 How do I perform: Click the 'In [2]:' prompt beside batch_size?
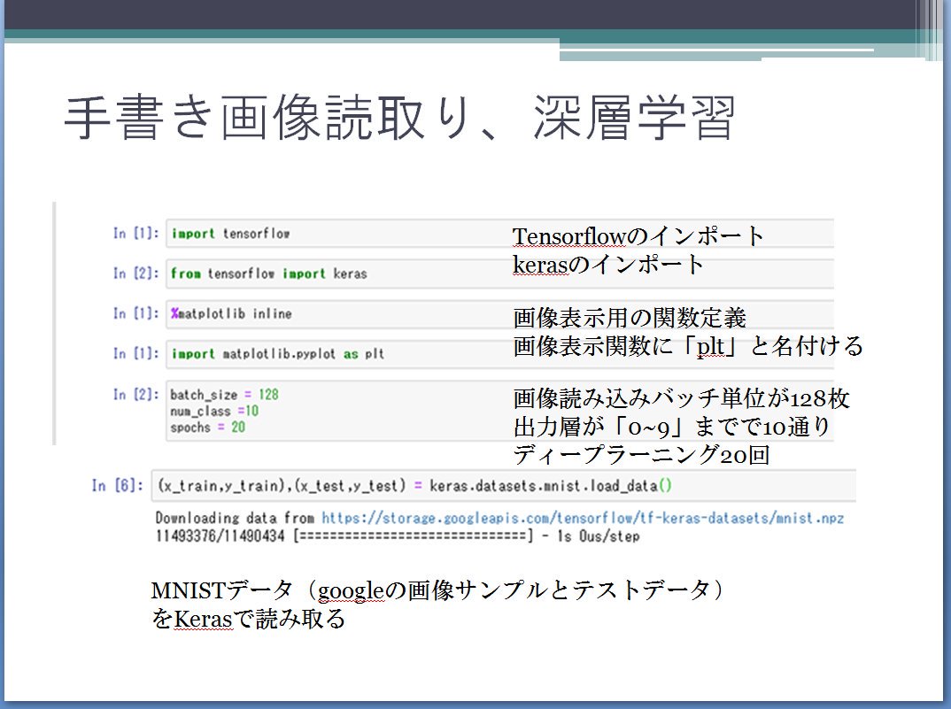135,395
